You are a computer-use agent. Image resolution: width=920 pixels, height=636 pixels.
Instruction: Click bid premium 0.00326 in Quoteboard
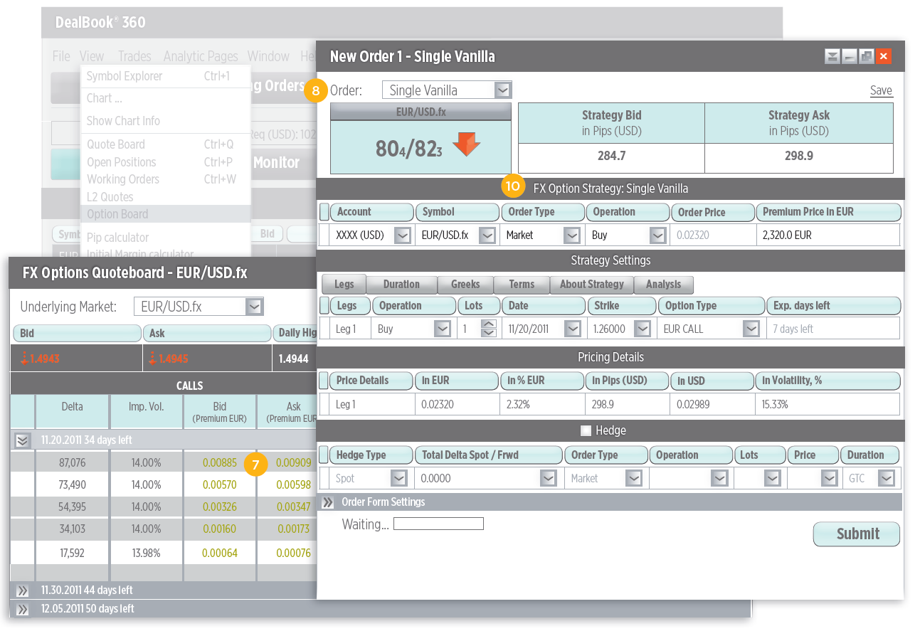coord(220,507)
